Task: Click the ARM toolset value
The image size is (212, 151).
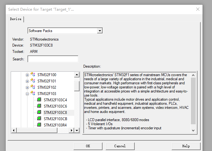Action: tap(34, 52)
